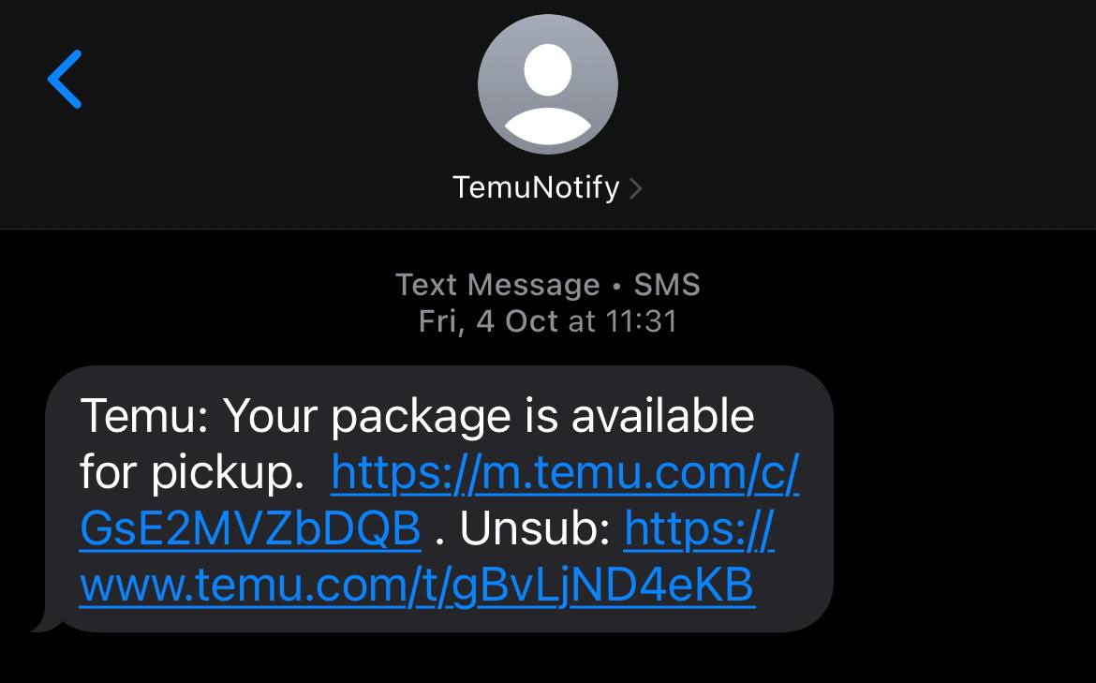
Task: Tap the "Temu:" word starting the message
Action: tap(143, 415)
